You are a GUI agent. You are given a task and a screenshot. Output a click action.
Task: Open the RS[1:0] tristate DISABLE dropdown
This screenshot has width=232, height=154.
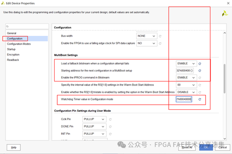pos(186,92)
